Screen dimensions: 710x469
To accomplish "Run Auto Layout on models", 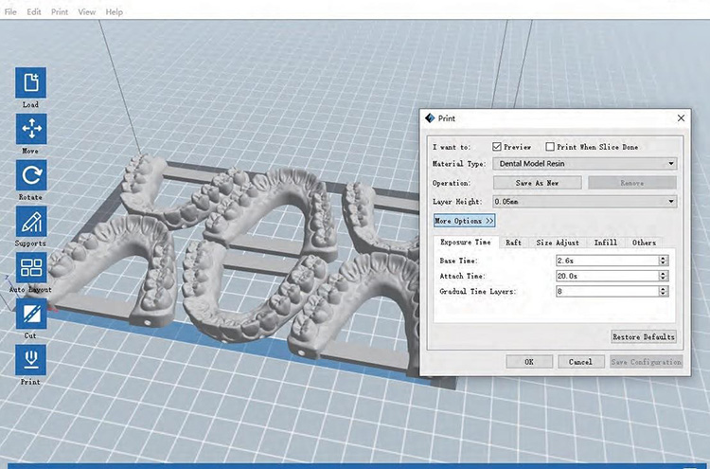I will coord(30,267).
